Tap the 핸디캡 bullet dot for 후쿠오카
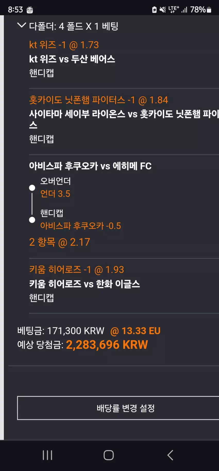The image size is (219, 471). tap(32, 220)
